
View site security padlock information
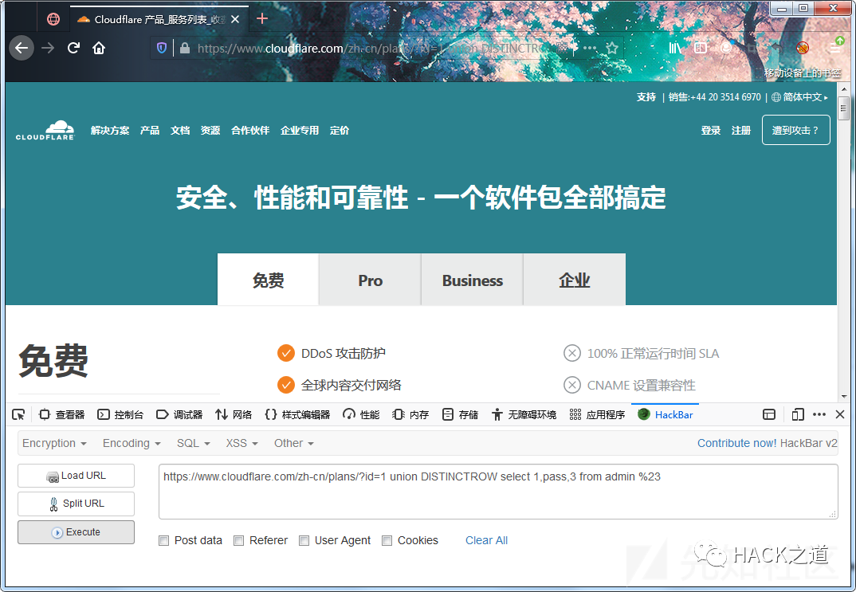click(x=185, y=48)
